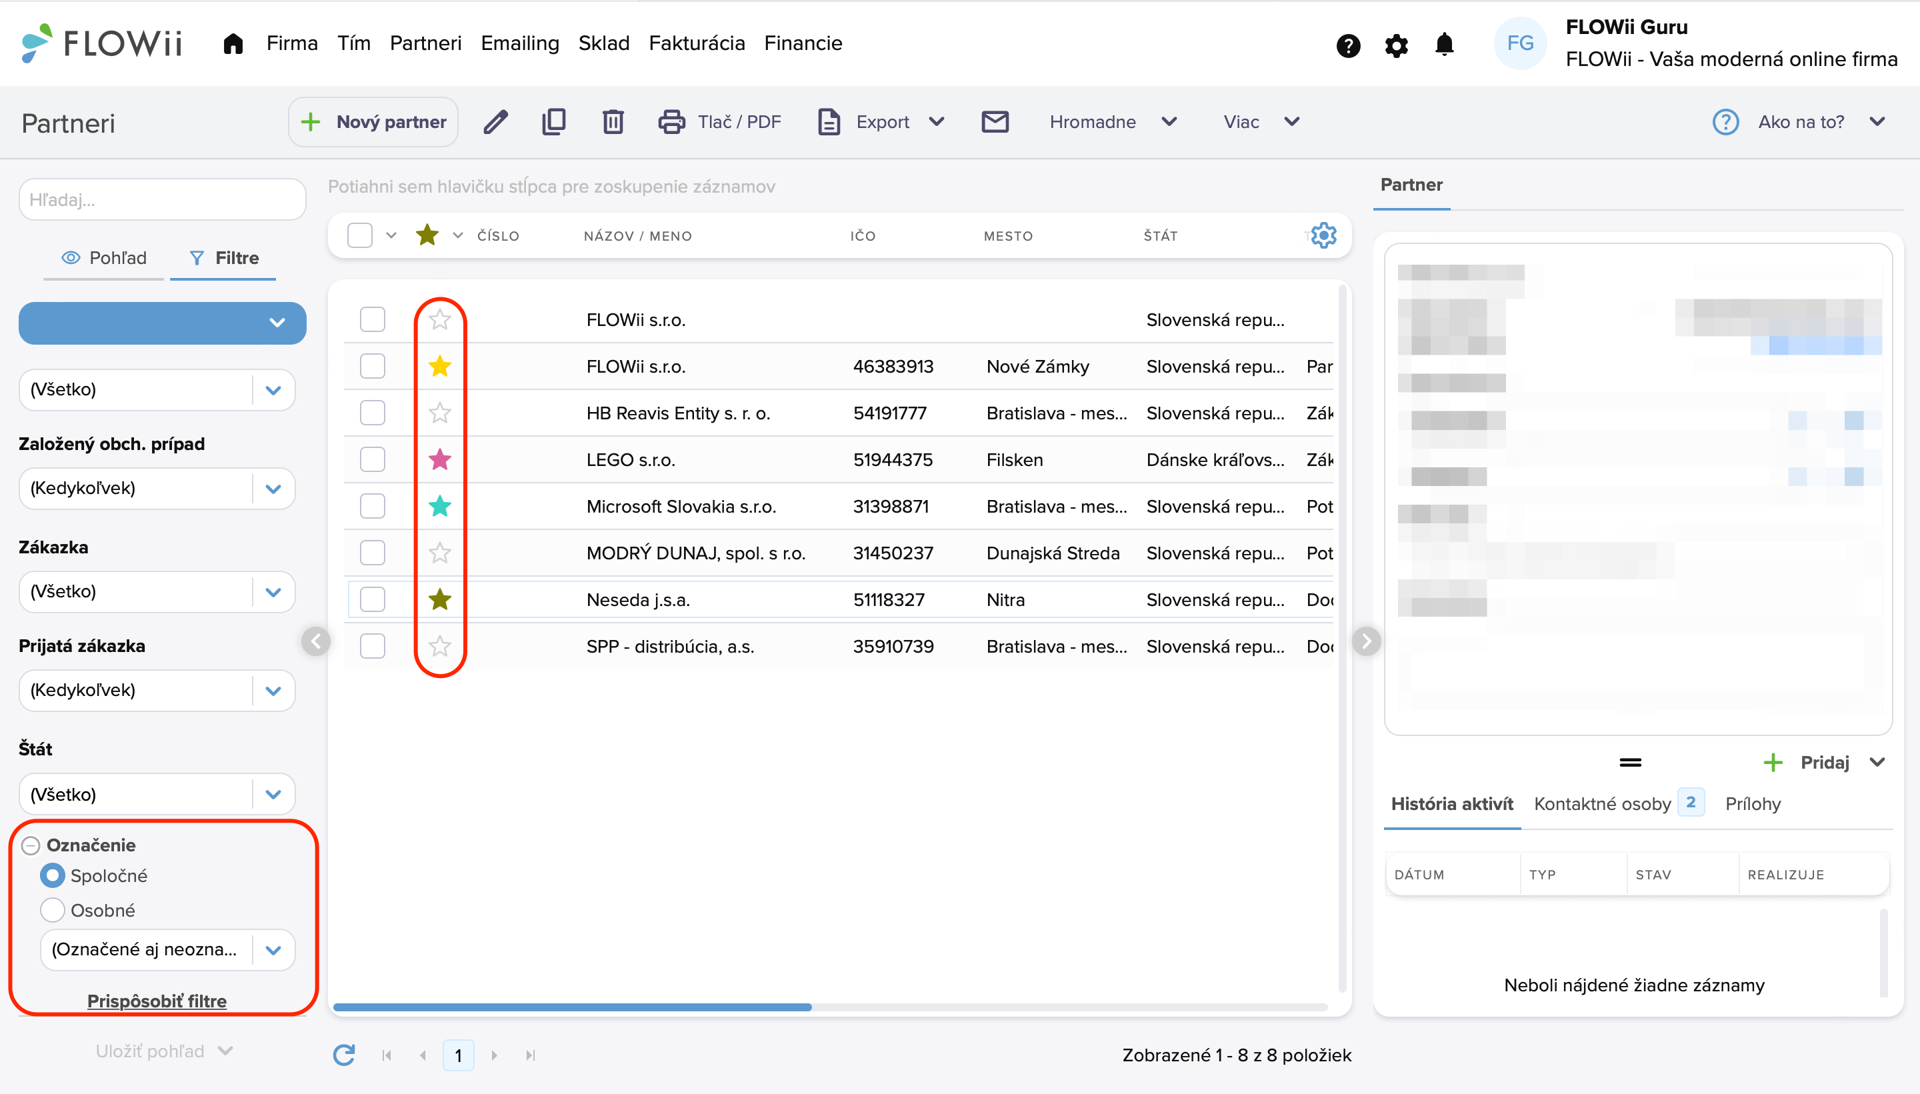Go to the home icon

pyautogui.click(x=233, y=43)
